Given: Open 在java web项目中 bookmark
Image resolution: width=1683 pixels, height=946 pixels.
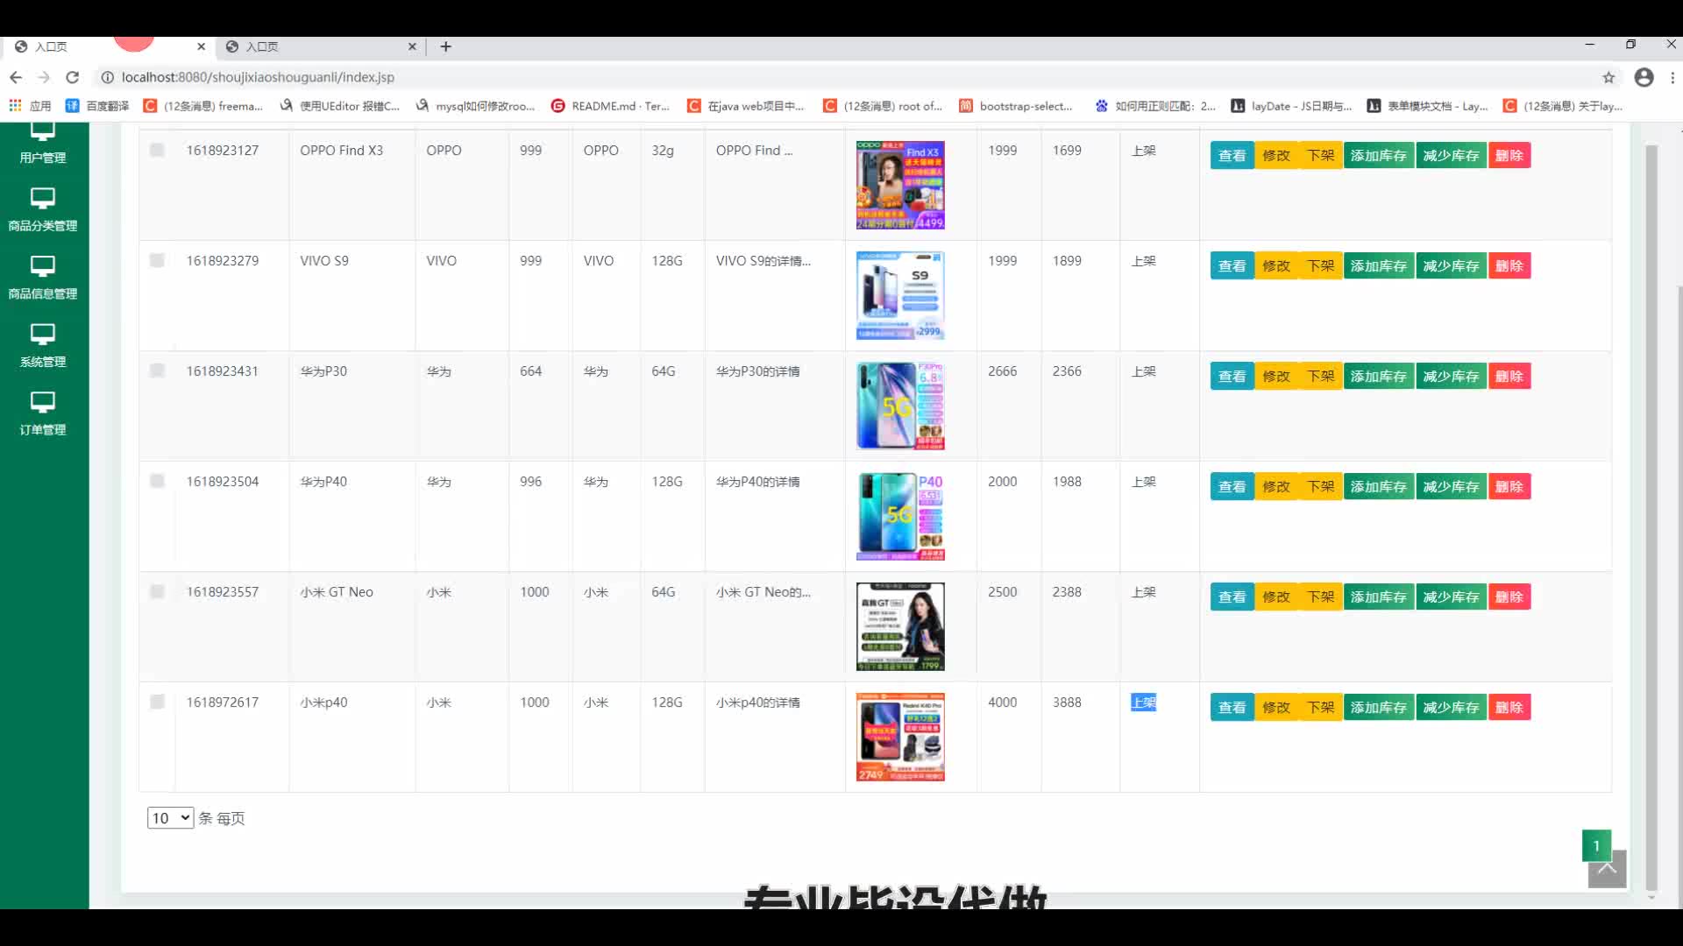Looking at the screenshot, I should [746, 106].
